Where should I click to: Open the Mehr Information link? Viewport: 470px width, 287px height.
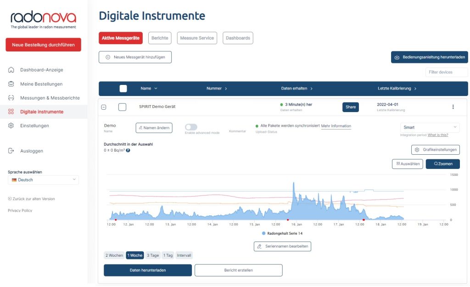[336, 126]
